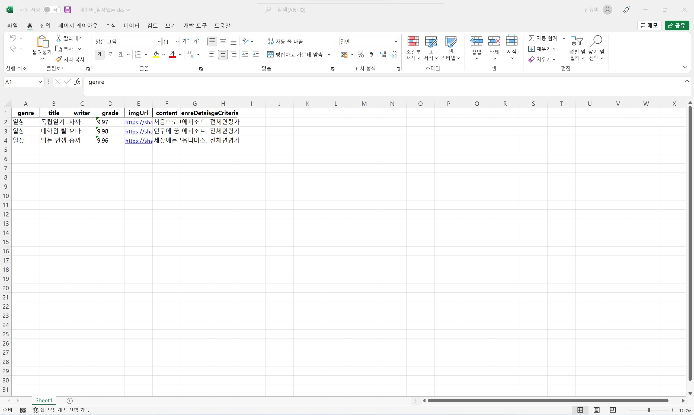Click the Borders icon

click(x=138, y=54)
